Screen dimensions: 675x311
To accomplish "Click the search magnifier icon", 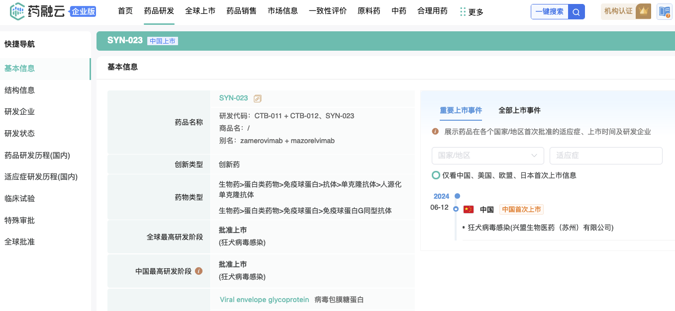I will pos(577,12).
